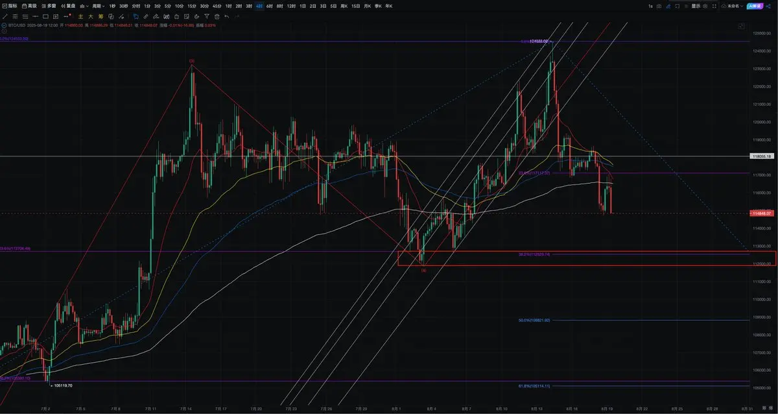Click the 118055.18 price label
Screen dimensions: 778x414
761,156
